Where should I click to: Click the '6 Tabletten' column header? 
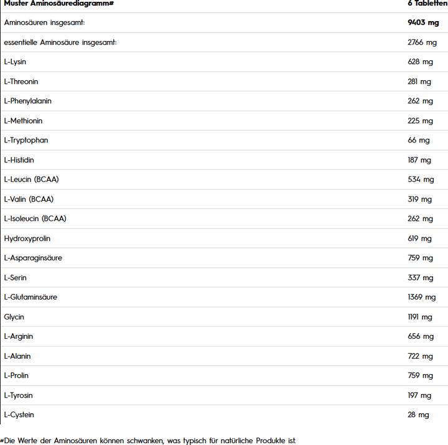click(x=427, y=3)
